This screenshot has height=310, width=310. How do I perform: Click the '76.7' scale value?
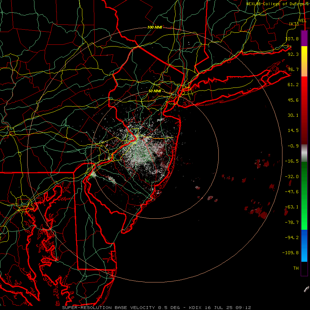tap(293, 69)
